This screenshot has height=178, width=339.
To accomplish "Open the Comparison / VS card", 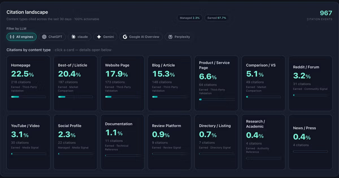I will pyautogui.click(x=264, y=83).
